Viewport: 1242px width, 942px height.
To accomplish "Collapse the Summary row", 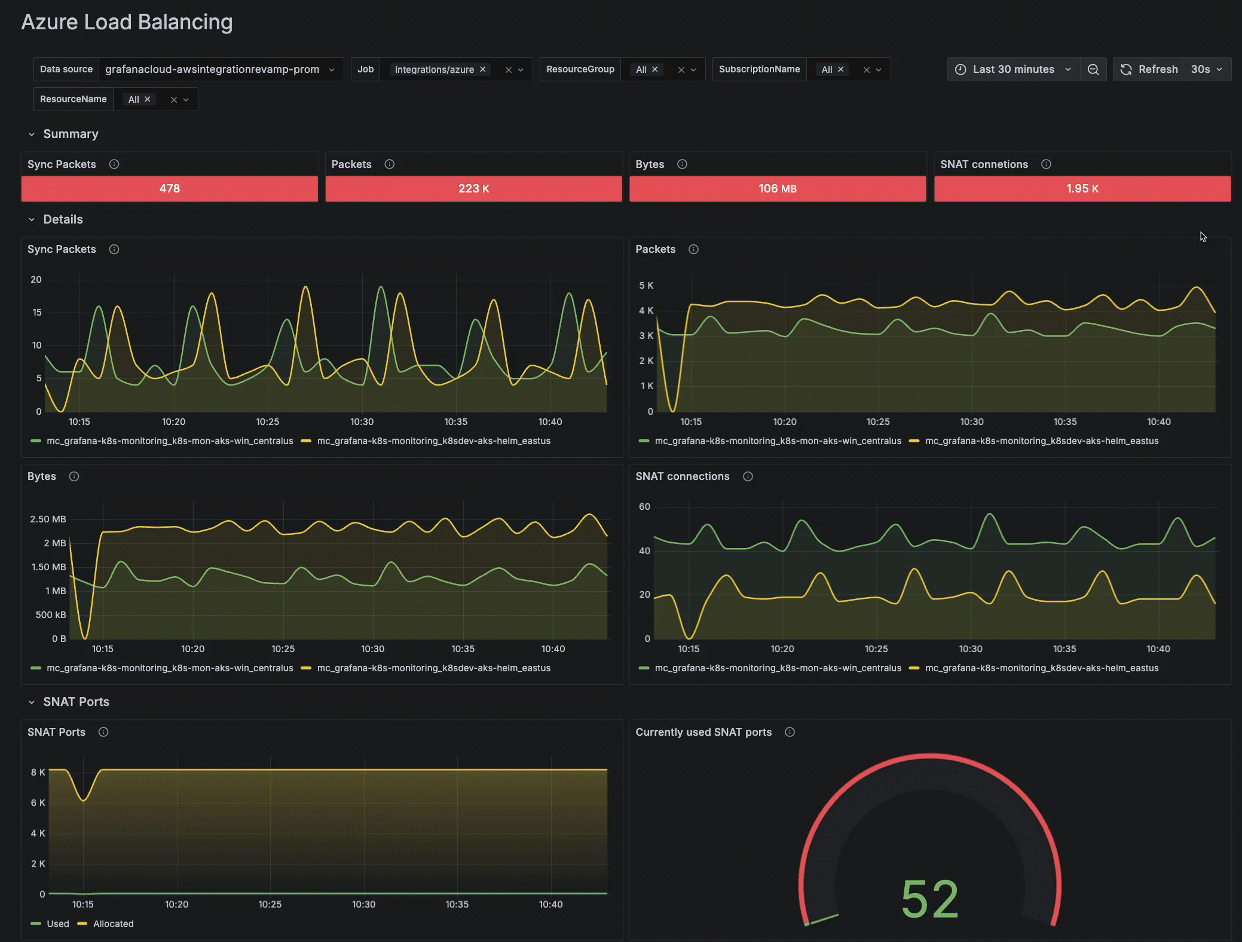I will click(x=32, y=134).
